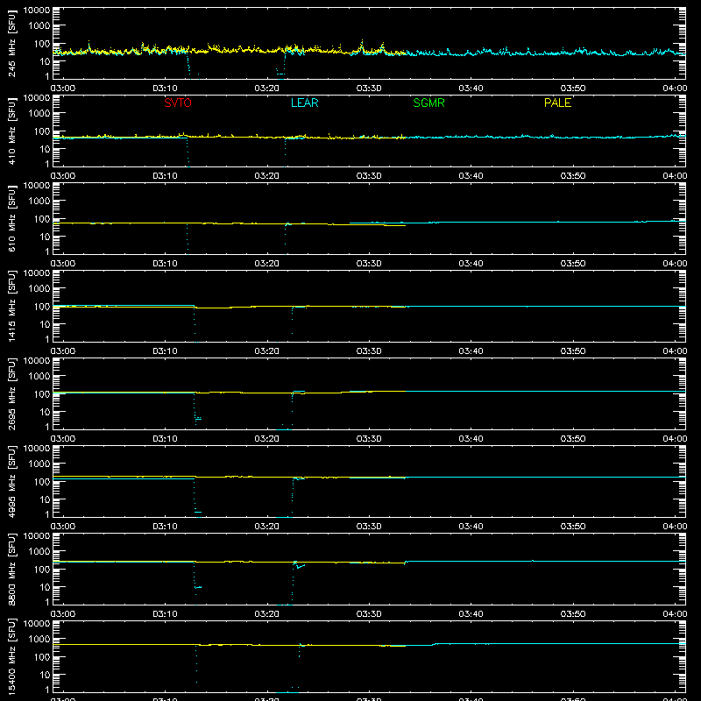Viewport: 701px width, 701px height.
Task: Click the 04:00 tick of the 245 MHz plot
Action: [675, 89]
